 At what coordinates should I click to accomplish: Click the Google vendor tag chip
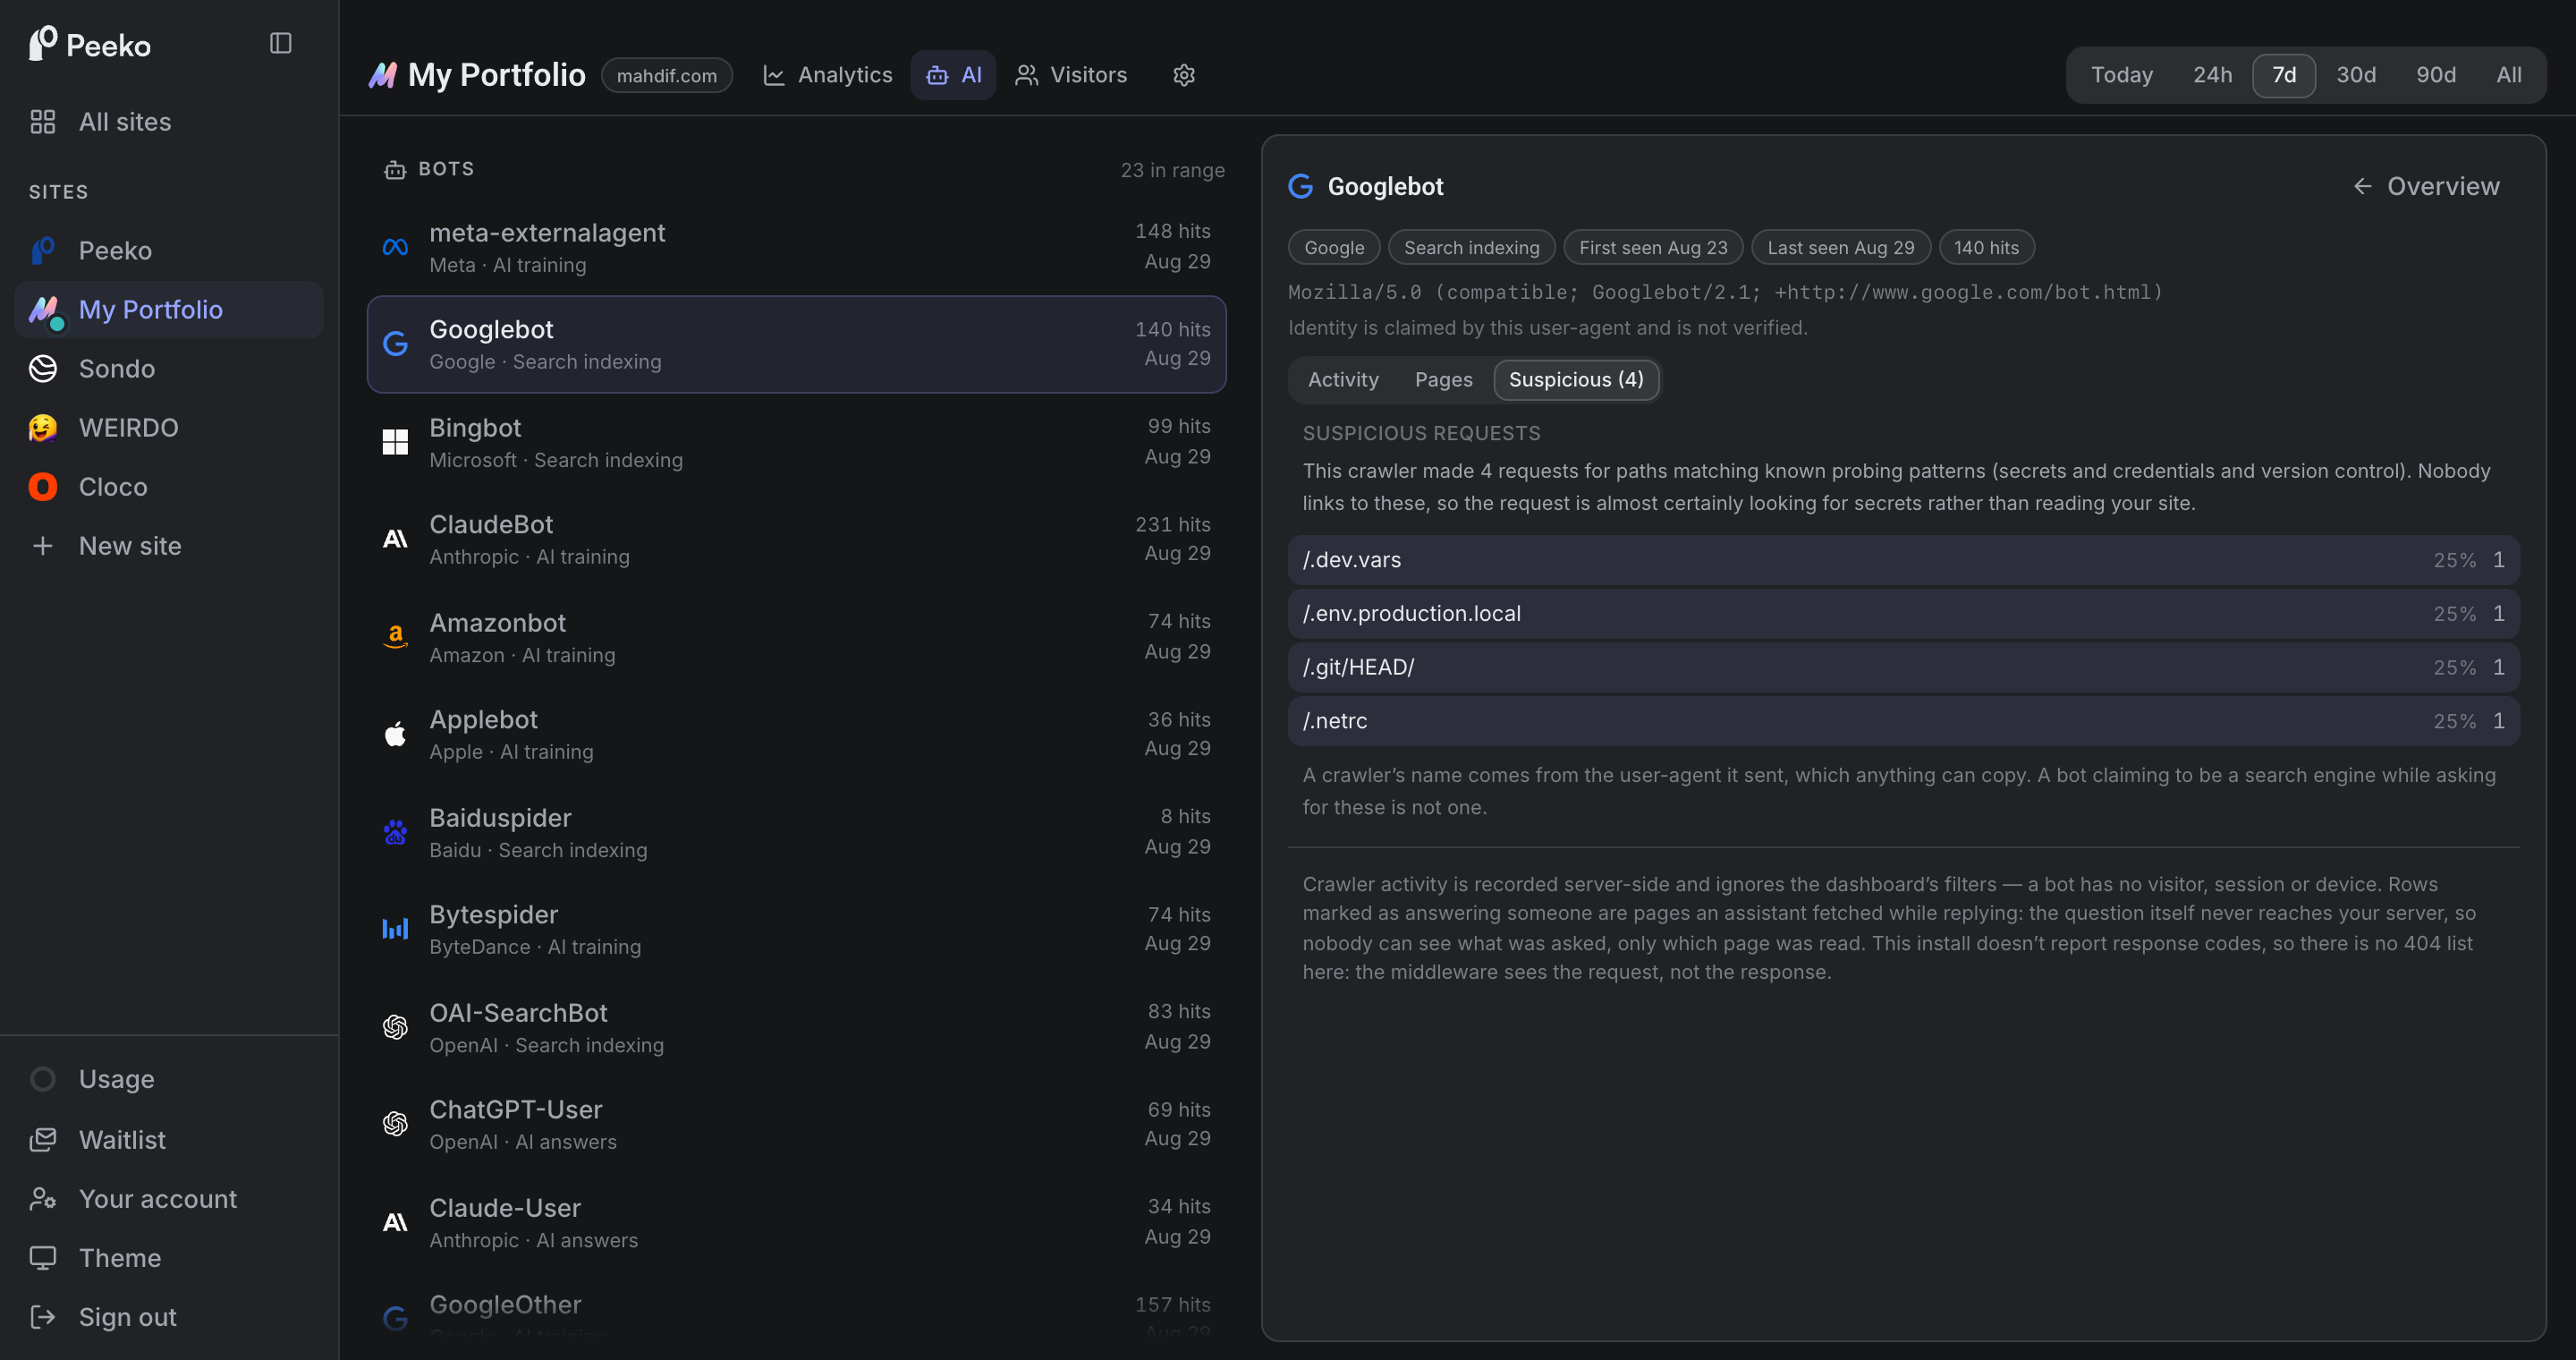tap(1334, 247)
